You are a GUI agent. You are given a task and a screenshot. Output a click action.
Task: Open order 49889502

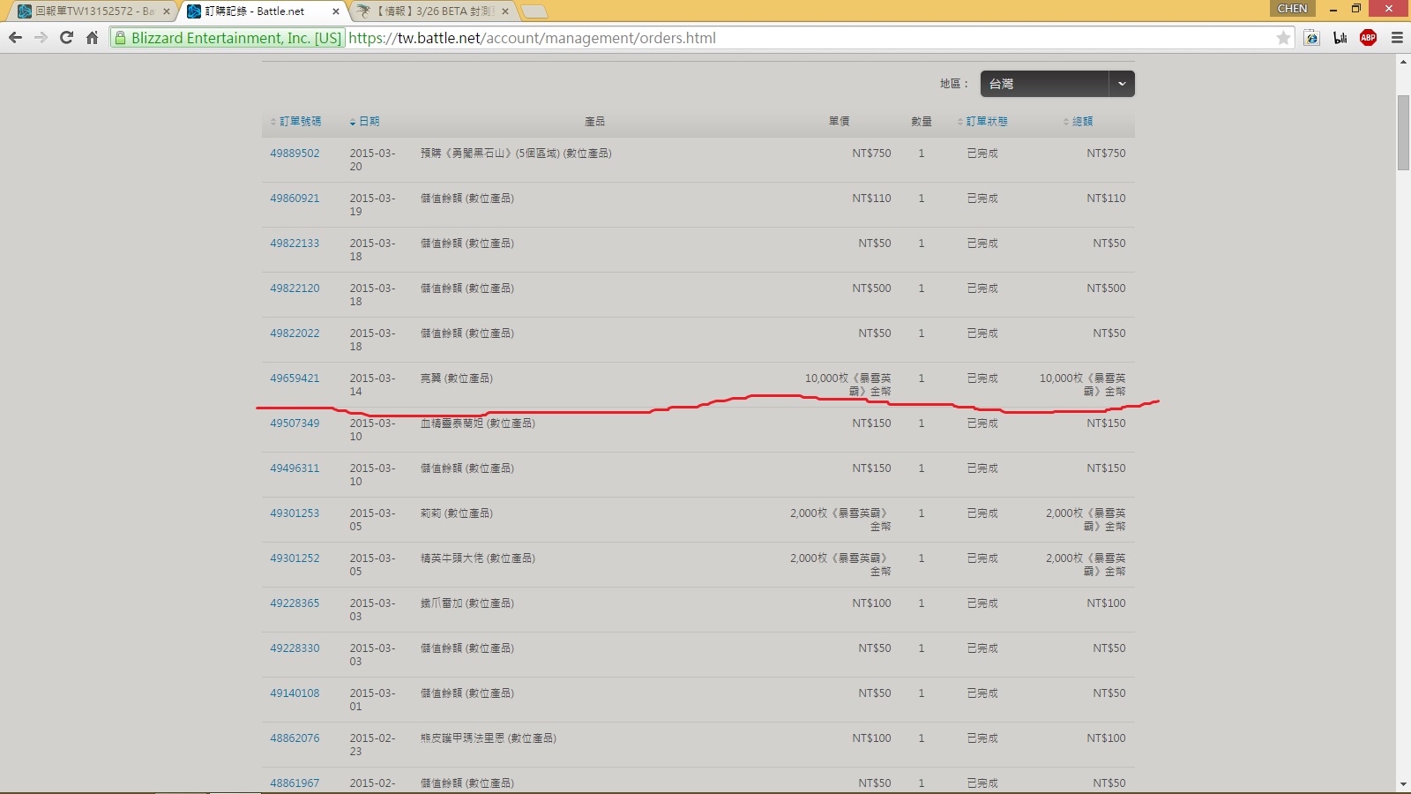(295, 154)
